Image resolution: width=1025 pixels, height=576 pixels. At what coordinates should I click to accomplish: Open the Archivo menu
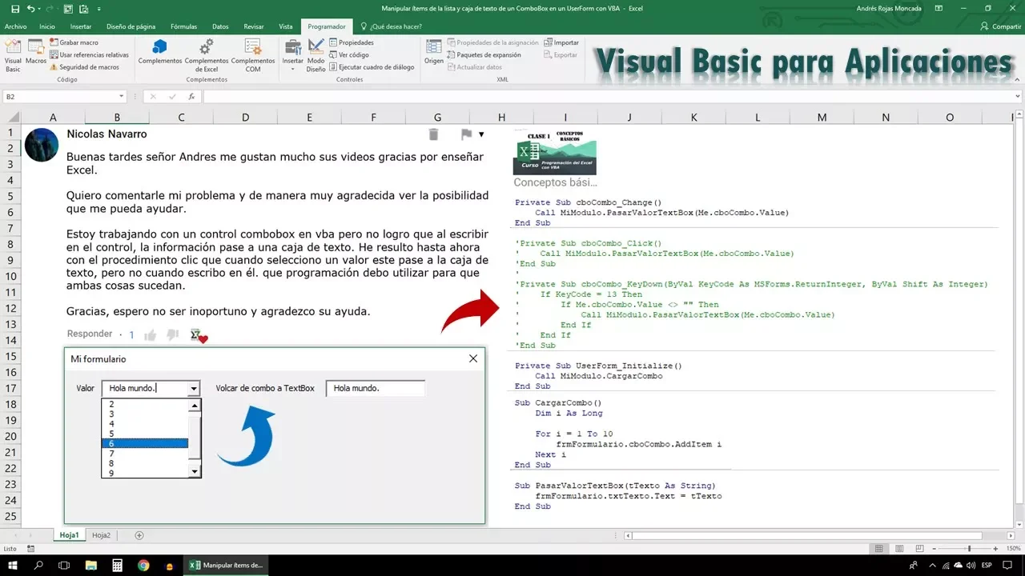(x=15, y=26)
